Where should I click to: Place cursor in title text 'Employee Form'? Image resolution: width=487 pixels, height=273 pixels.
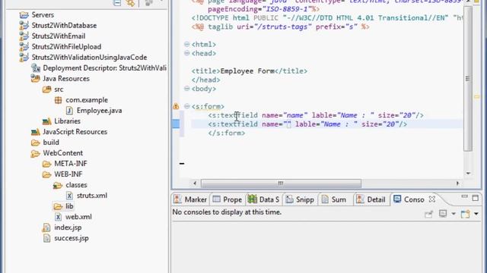click(247, 71)
